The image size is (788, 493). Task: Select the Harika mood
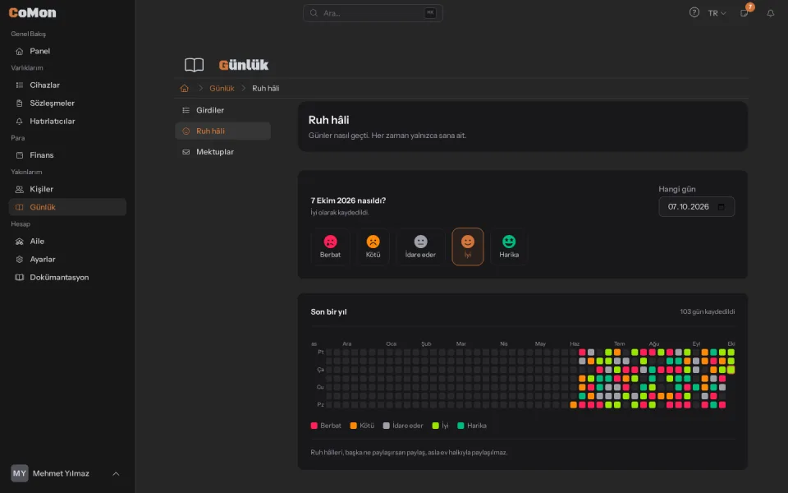point(509,246)
